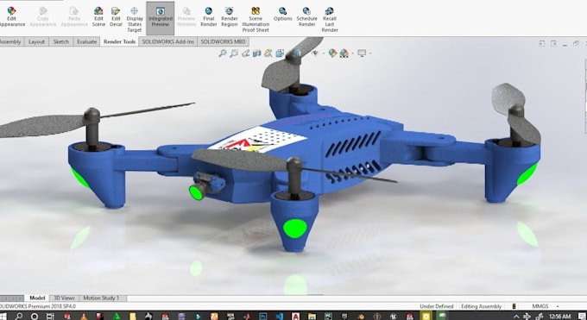Open Task View on taskbar

[50, 317]
